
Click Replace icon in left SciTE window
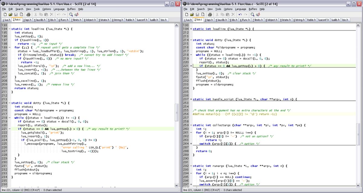[x=77, y=15]
